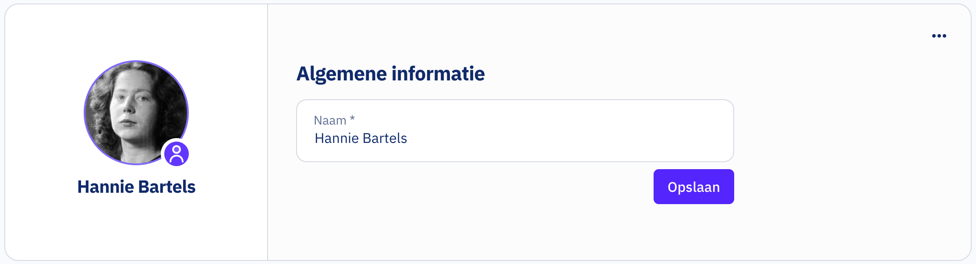
Task: Click the purple ring around the avatar
Action: [x=85, y=113]
